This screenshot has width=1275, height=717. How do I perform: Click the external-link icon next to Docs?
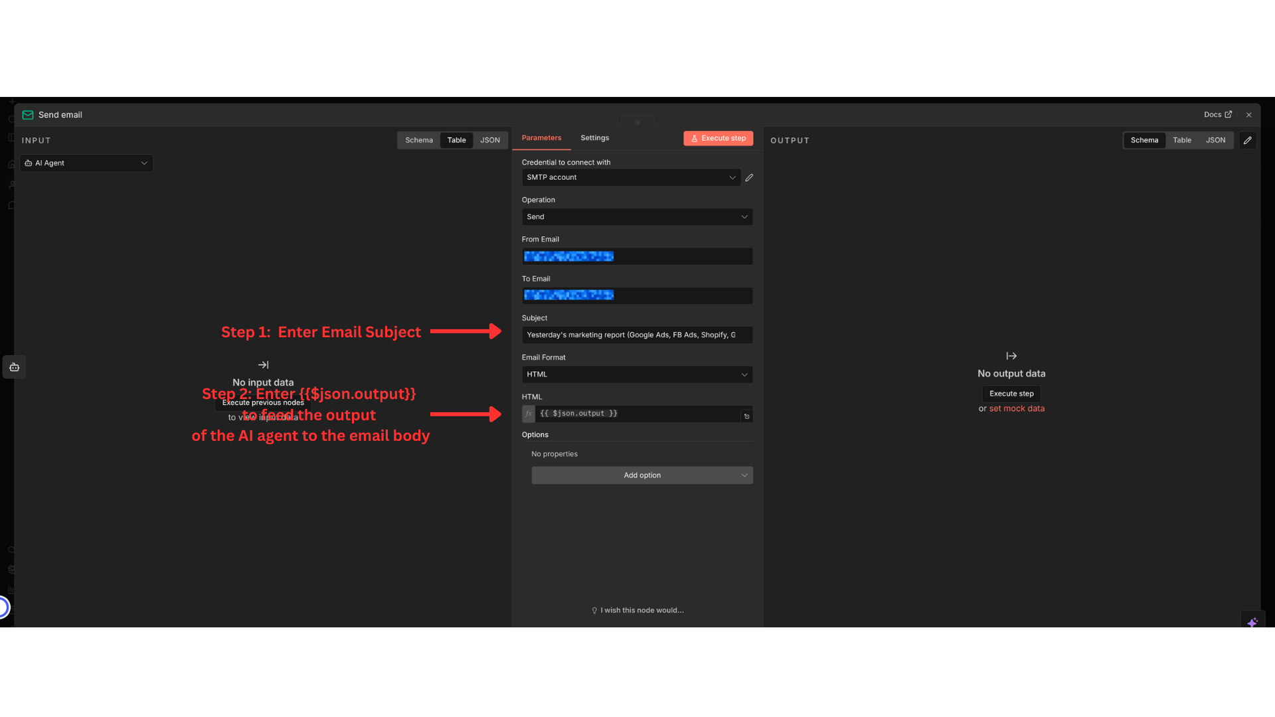[x=1231, y=114]
